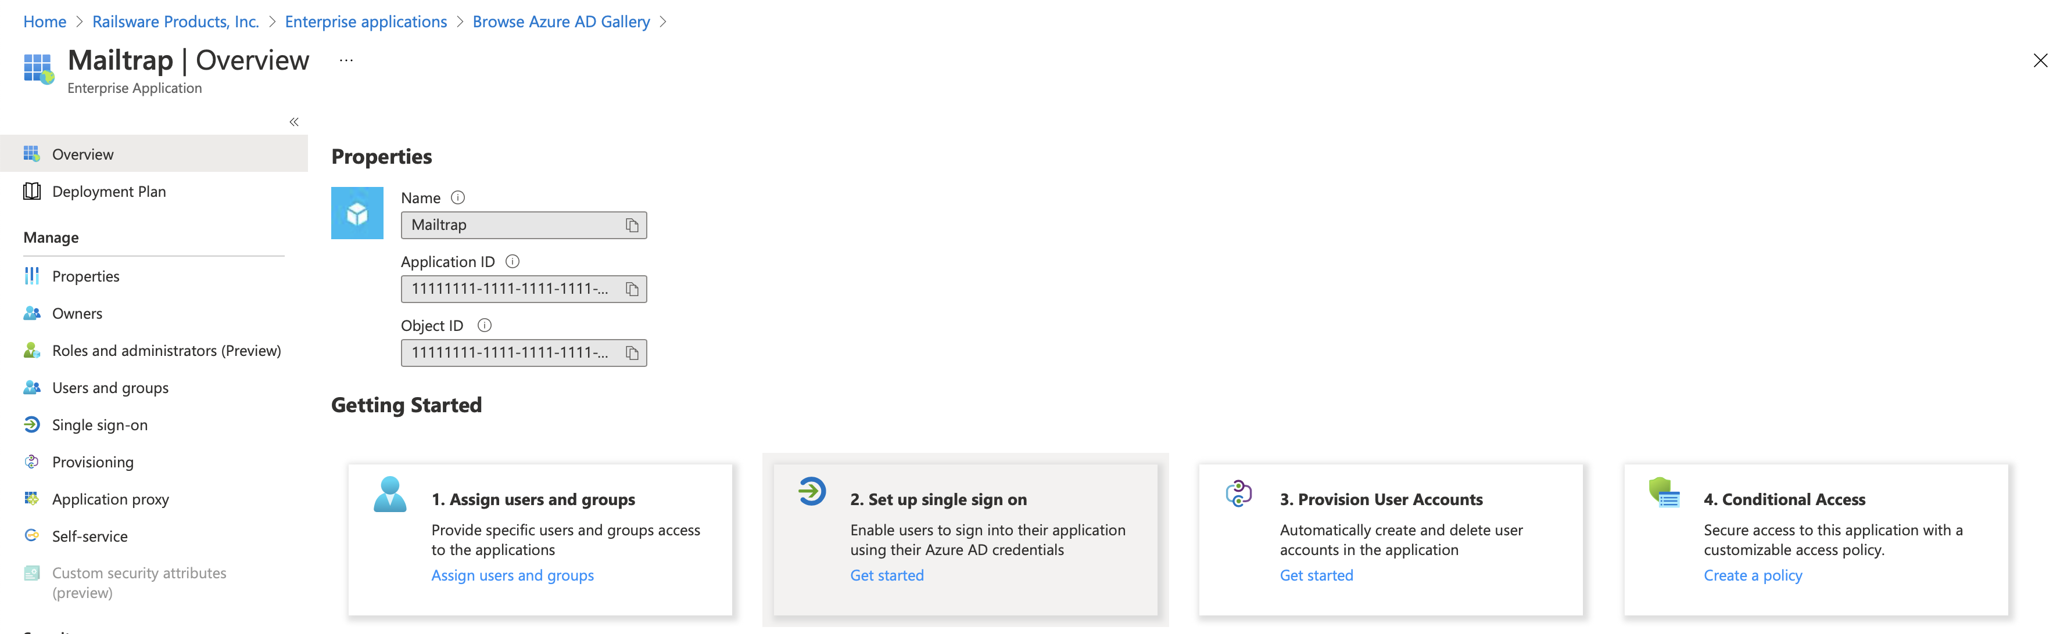The height and width of the screenshot is (634, 2071).
Task: Click Create a policy link
Action: click(x=1753, y=575)
